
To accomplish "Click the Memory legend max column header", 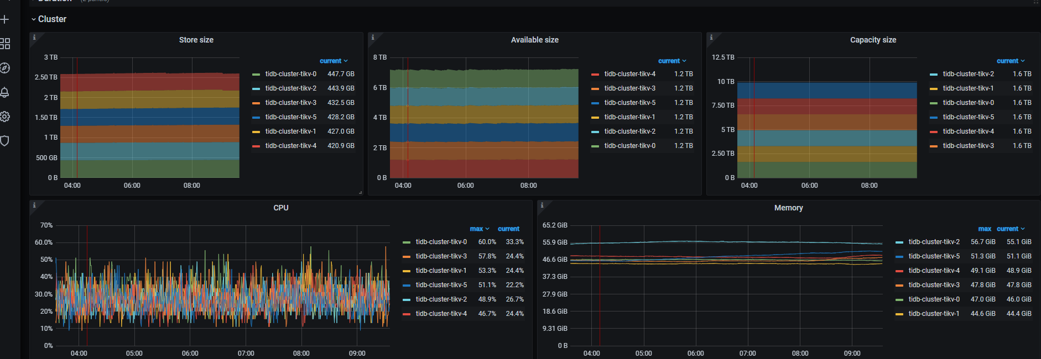I will 984,229.
